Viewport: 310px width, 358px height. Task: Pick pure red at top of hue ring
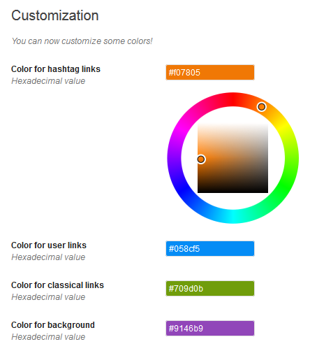click(x=233, y=99)
